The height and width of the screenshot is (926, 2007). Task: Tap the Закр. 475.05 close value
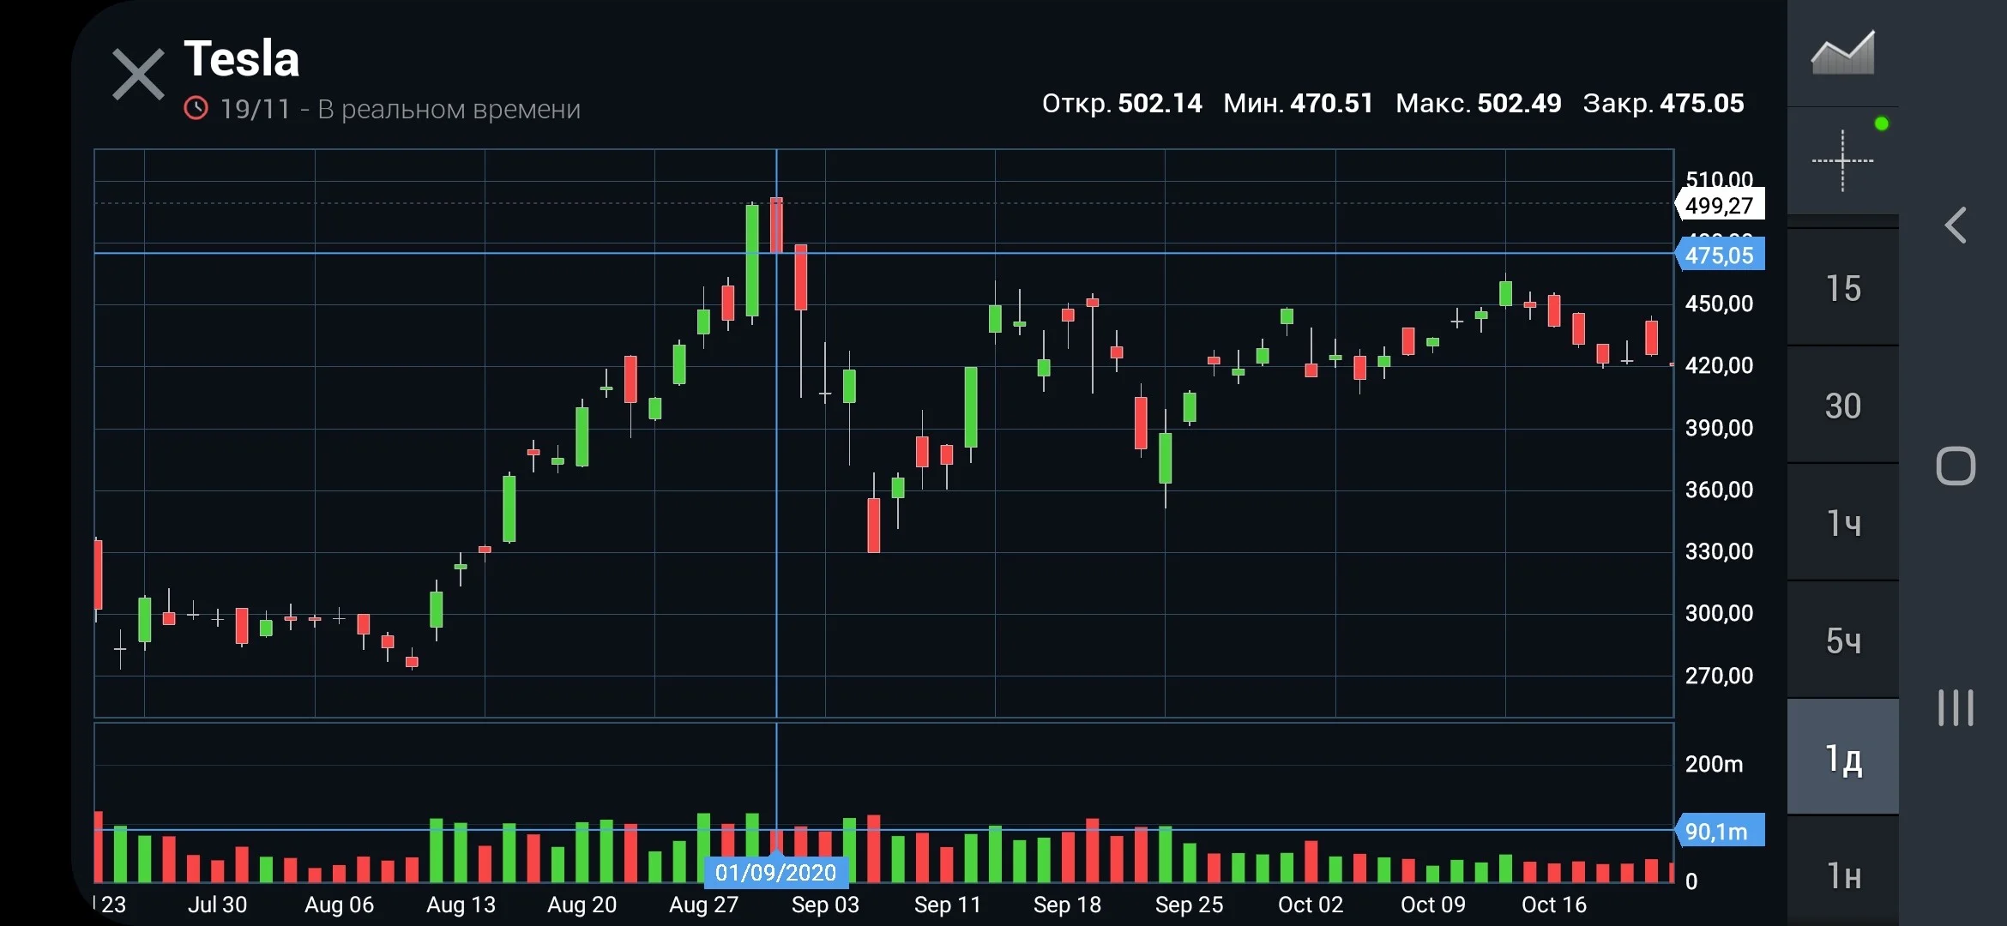[x=1663, y=104]
